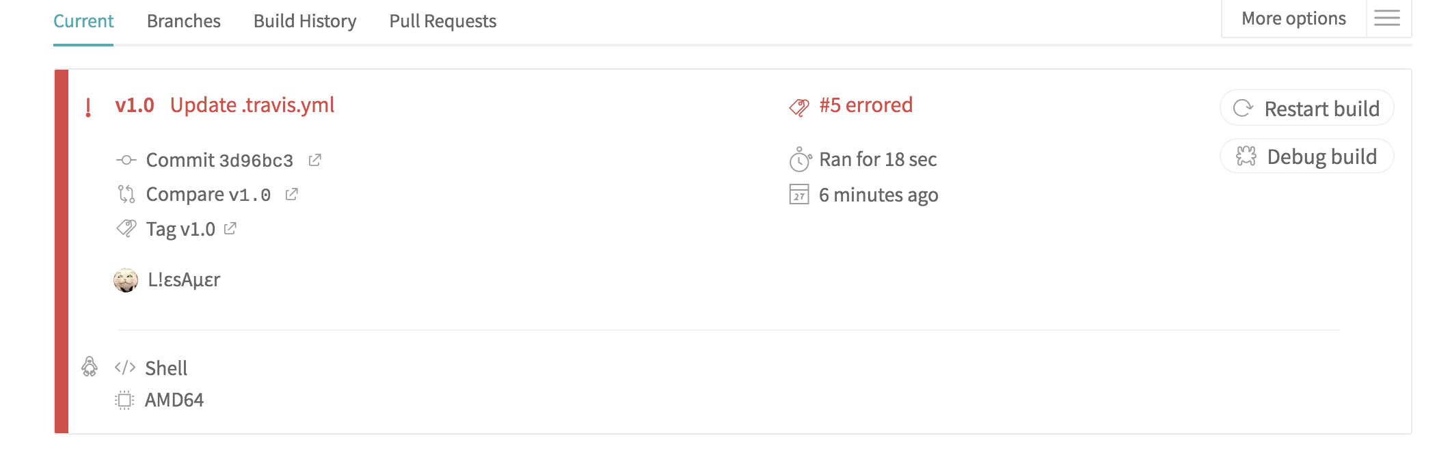
Task: Open the Compare v1.0 external link icon
Action: [x=291, y=194]
